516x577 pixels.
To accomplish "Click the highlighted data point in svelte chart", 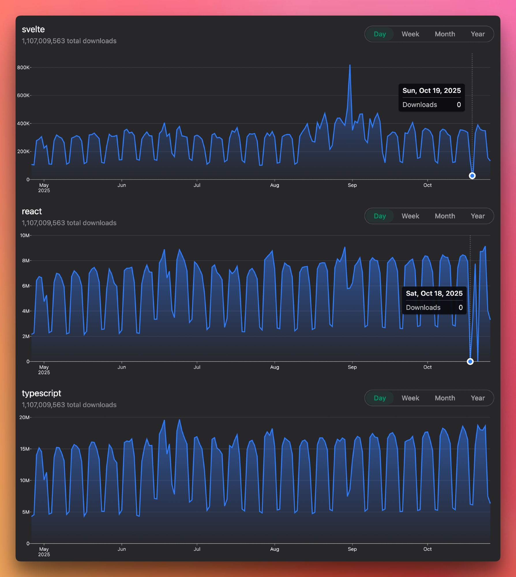I will [x=472, y=176].
